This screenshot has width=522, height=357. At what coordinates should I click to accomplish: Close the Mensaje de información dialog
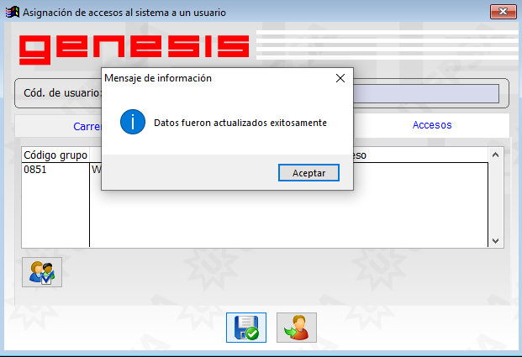(340, 78)
